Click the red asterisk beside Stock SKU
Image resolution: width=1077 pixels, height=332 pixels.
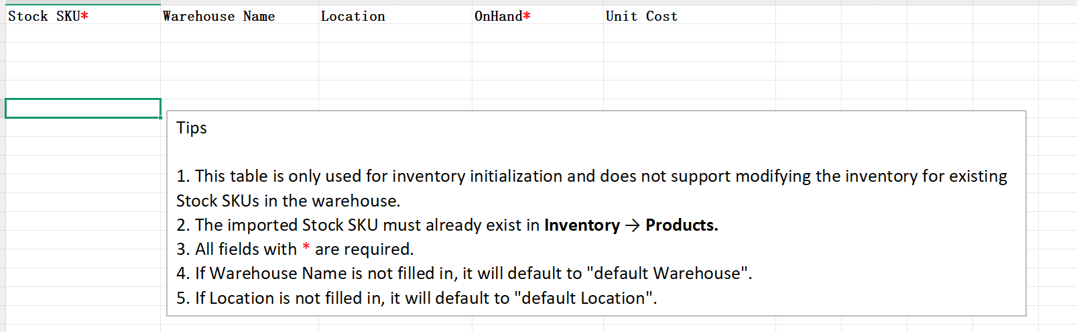point(84,16)
